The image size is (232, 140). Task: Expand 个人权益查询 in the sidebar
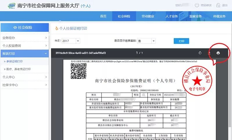click(x=24, y=46)
